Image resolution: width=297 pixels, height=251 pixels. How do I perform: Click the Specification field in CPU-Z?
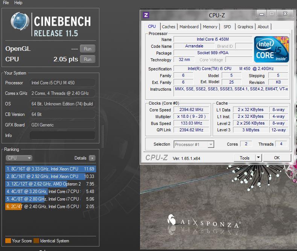pos(231,68)
